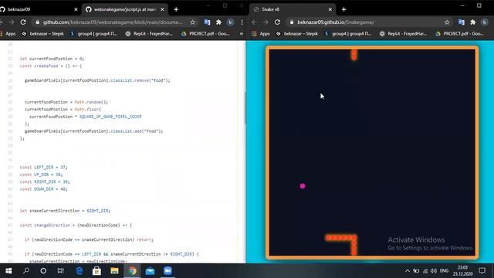Open Zoom from the taskbar
The image size is (494, 278).
tap(167, 271)
